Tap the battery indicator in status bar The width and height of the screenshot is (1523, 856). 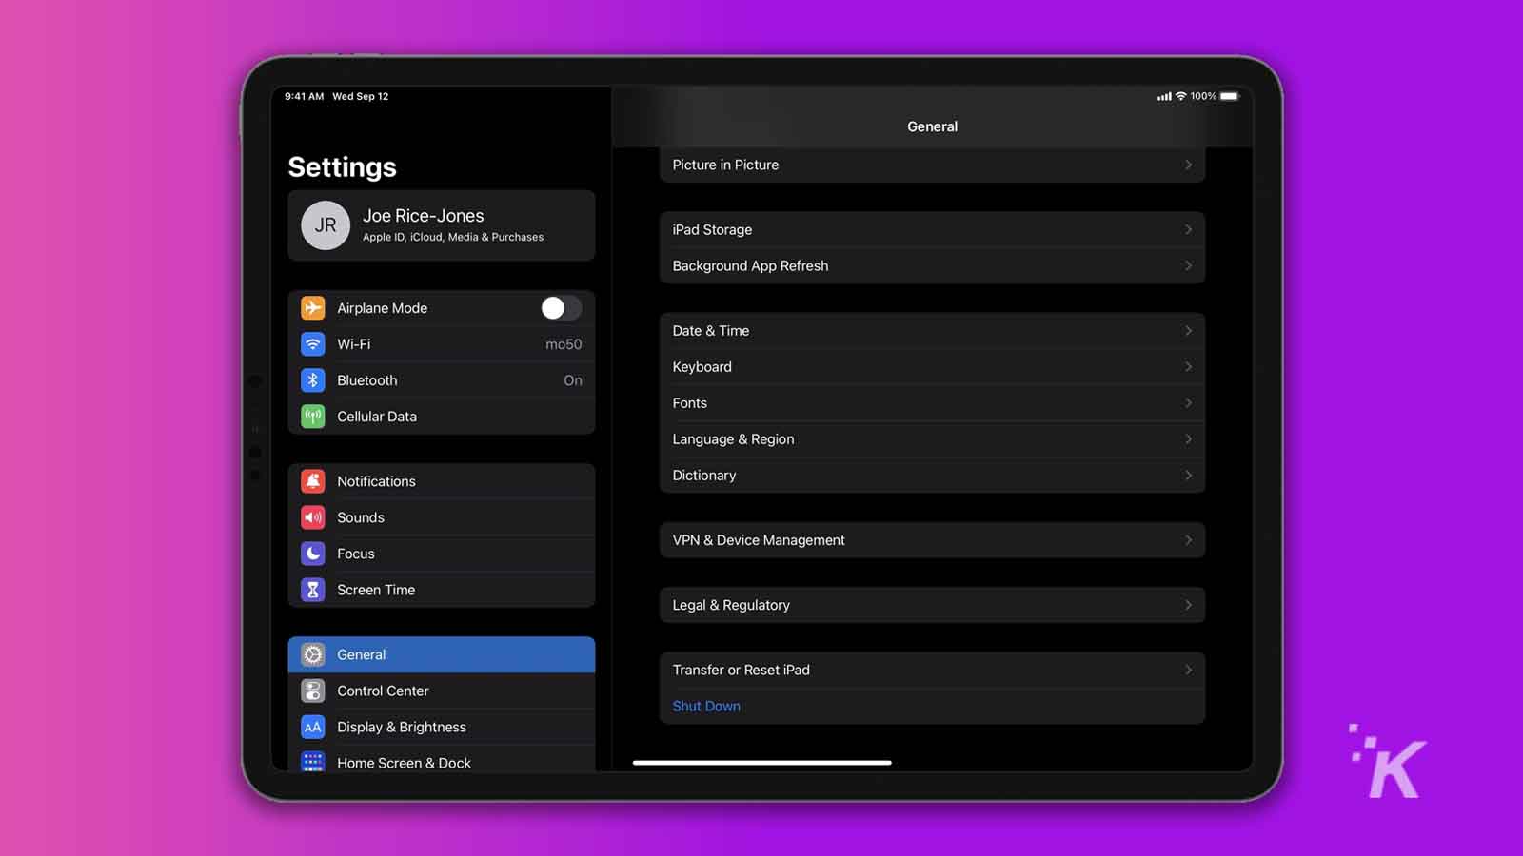[1230, 96]
